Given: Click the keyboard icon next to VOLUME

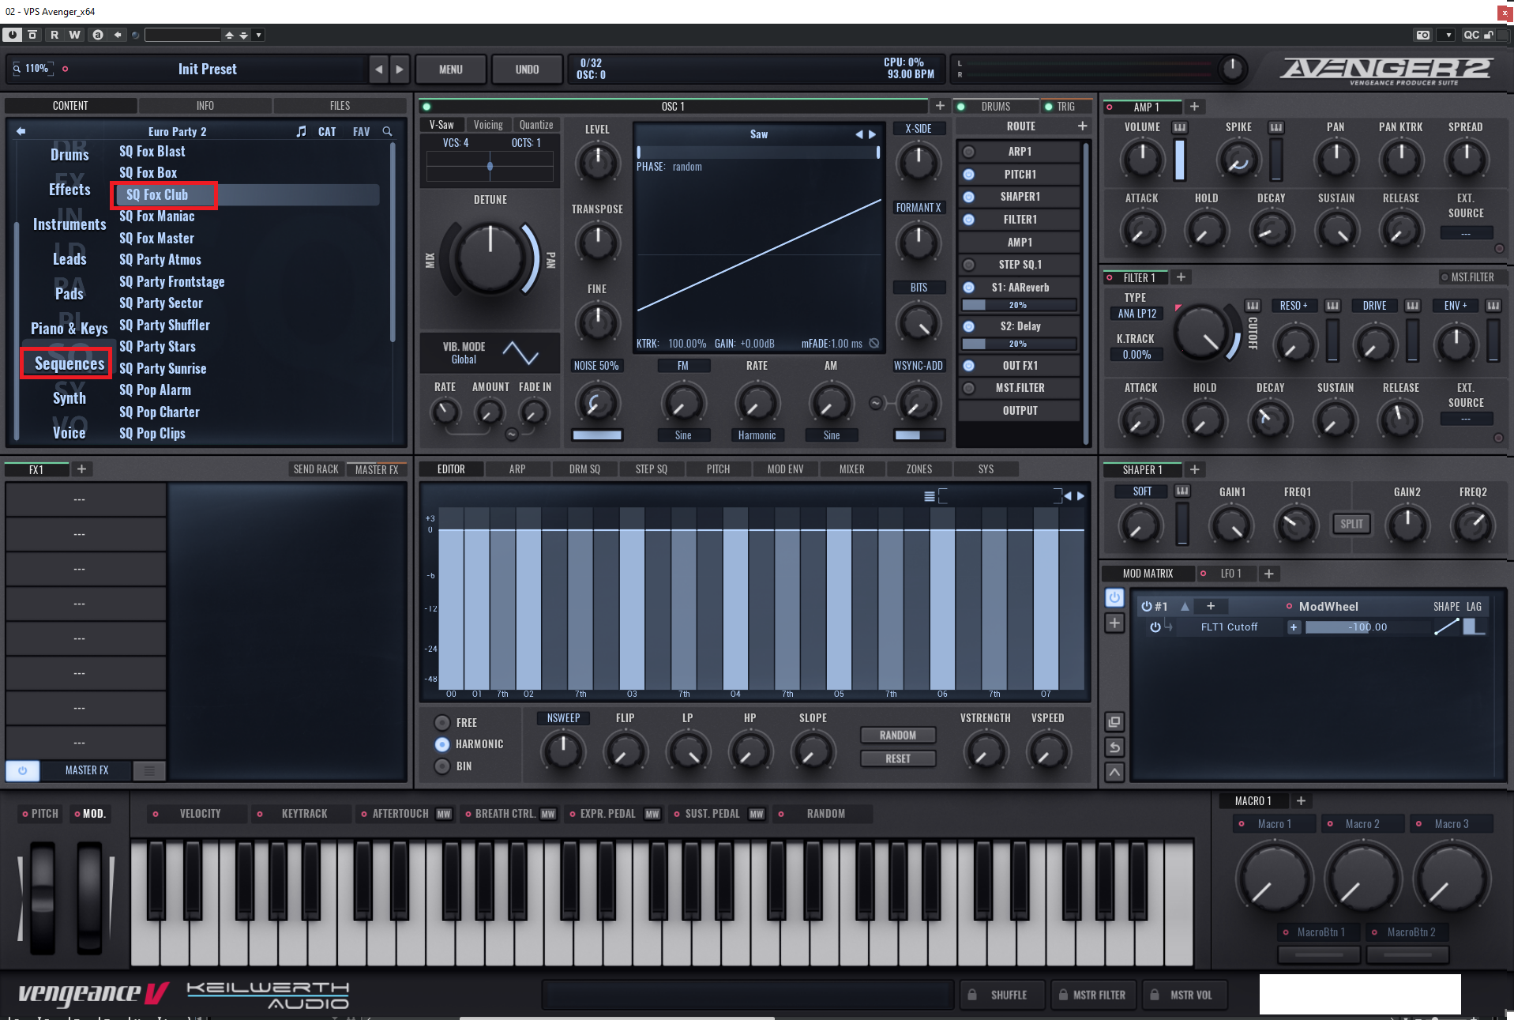Looking at the screenshot, I should tap(1179, 127).
